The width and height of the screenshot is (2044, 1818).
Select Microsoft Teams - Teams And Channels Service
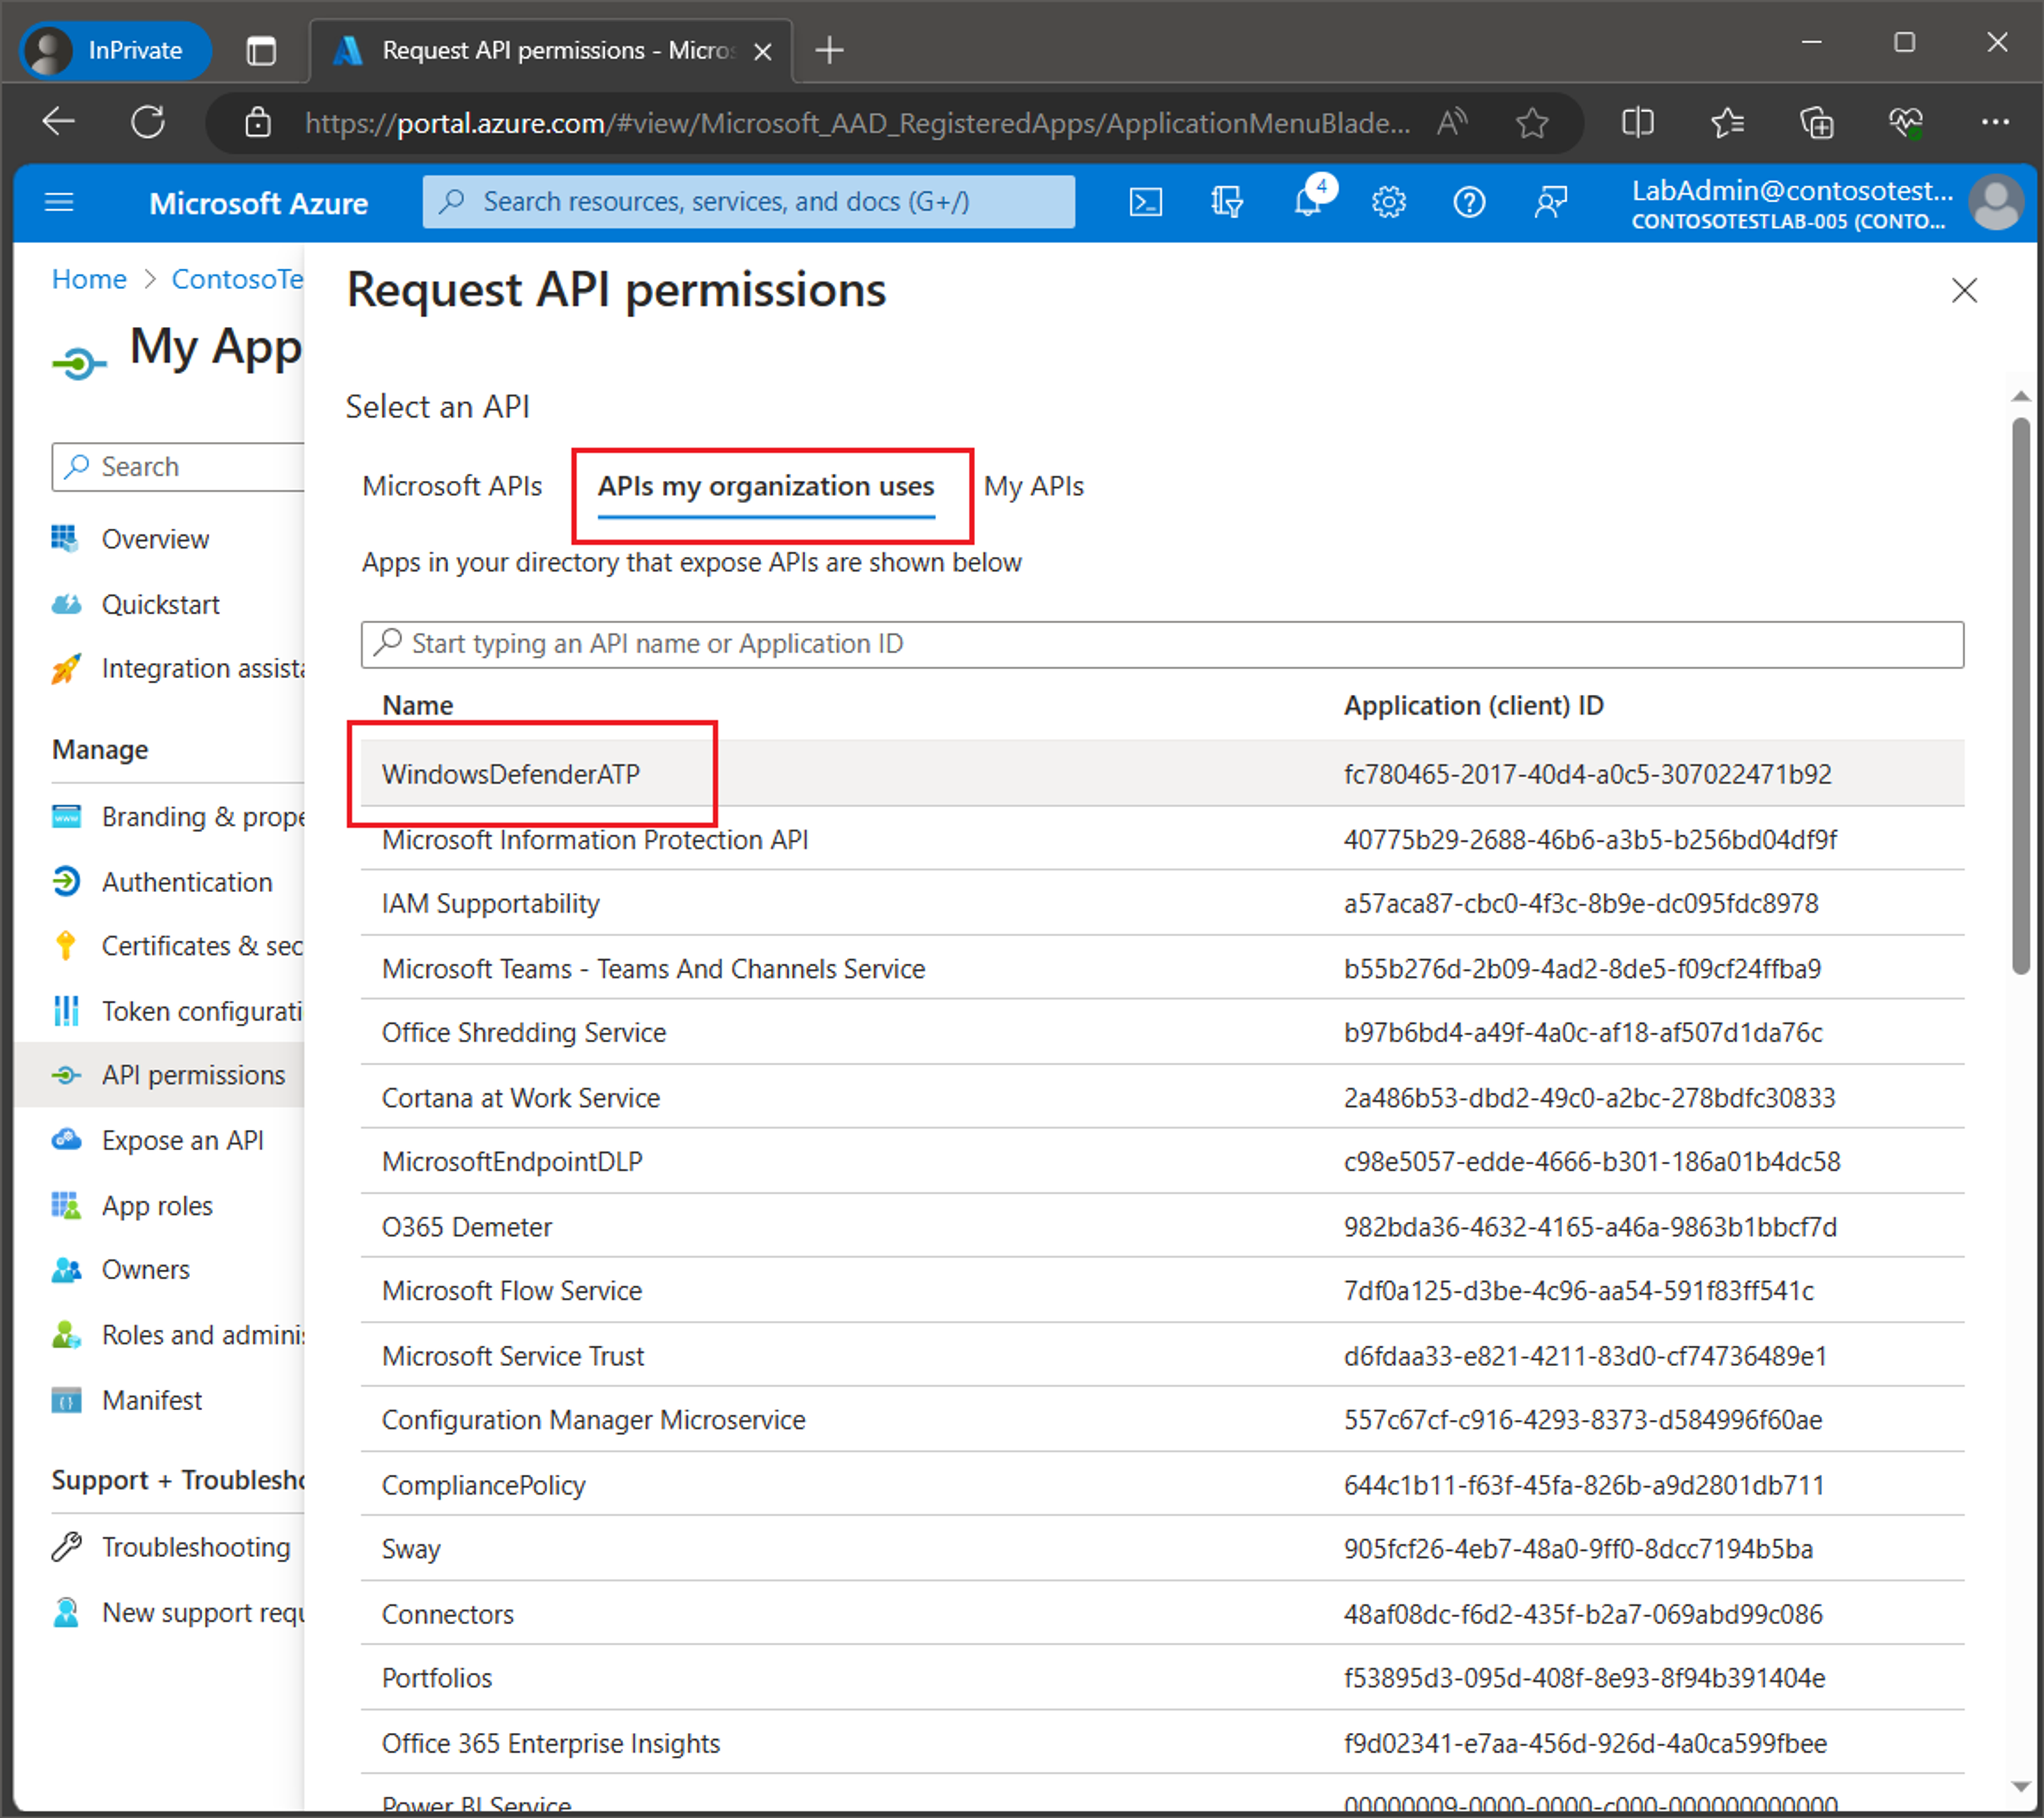1162,968
